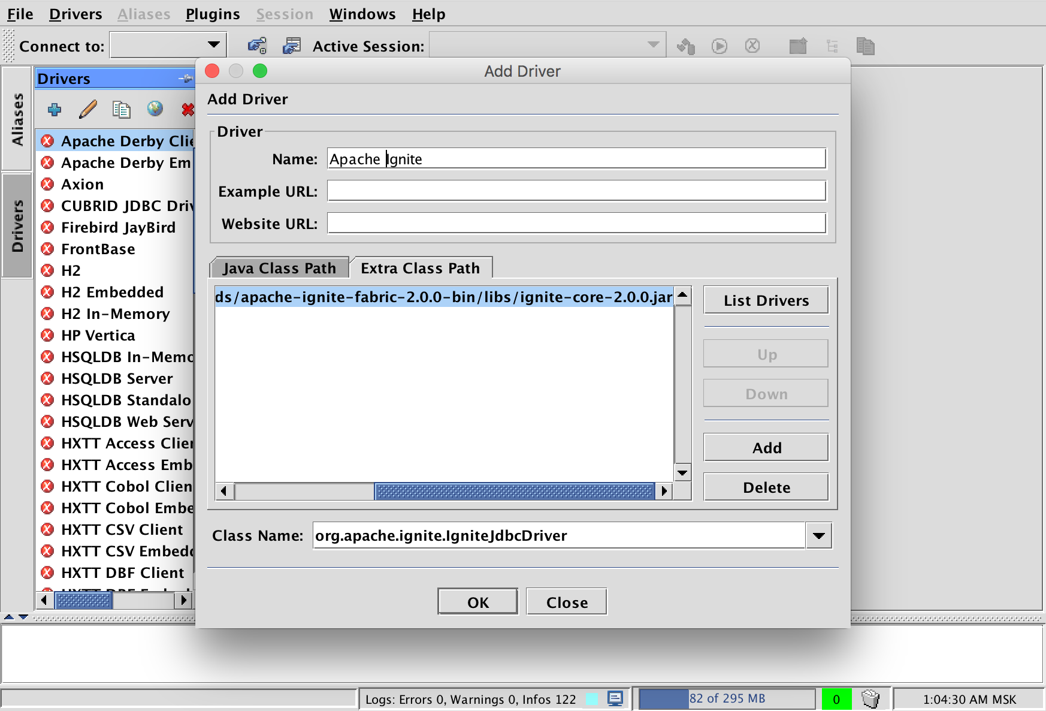Click the grayed documents icon at toolbar end
Image resolution: width=1046 pixels, height=711 pixels.
pos(866,46)
